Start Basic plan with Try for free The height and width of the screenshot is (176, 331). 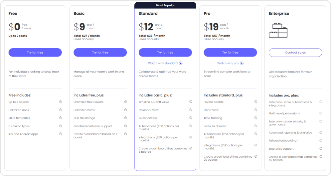100,53
